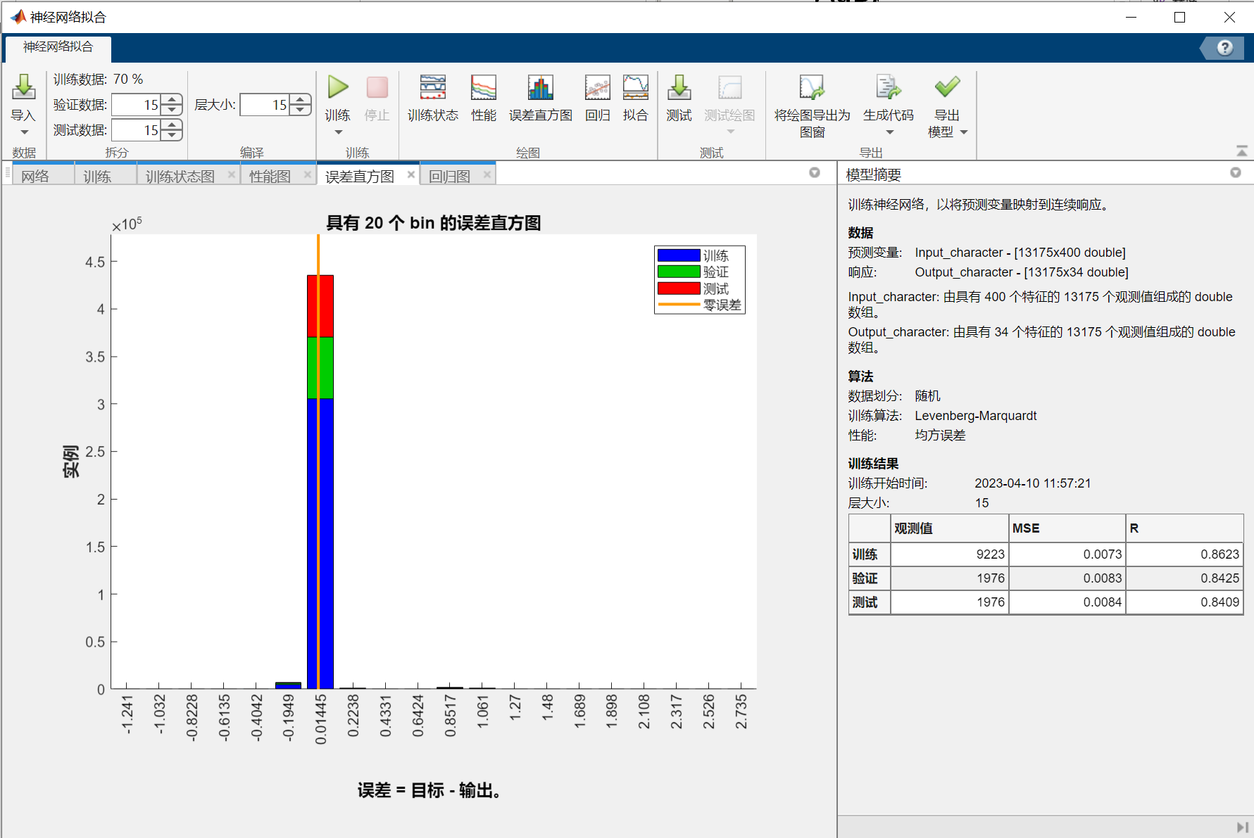Screen dimensions: 1254x838
Task: Click the 测试数据 input field
Action: (x=137, y=130)
